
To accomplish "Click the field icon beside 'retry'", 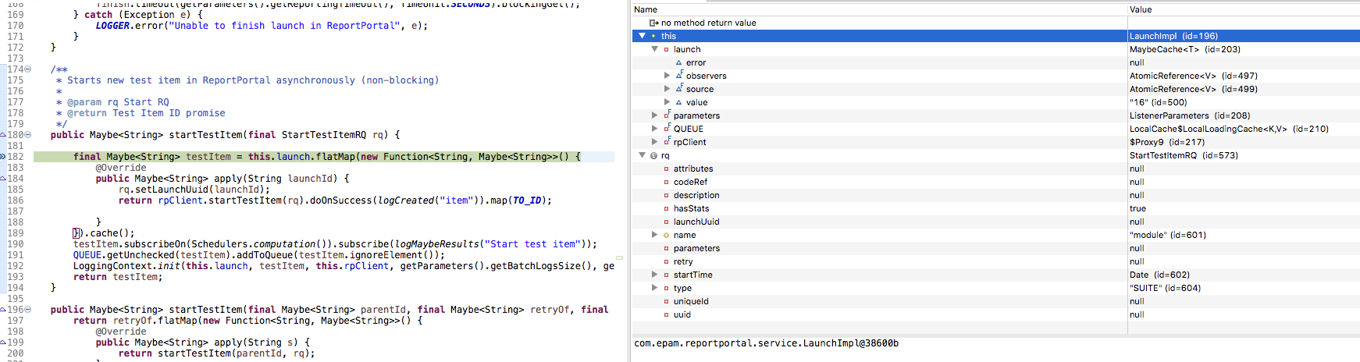I will point(666,261).
